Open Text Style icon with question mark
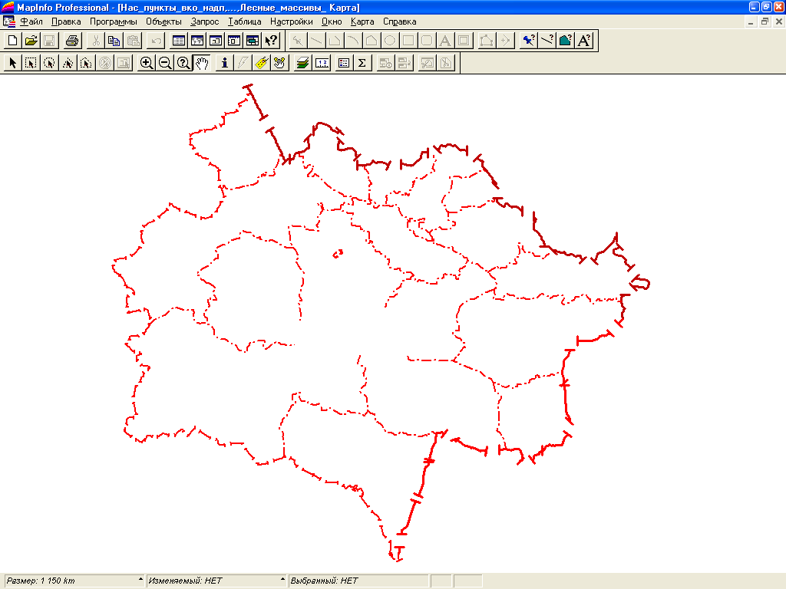Viewport: 786px width, 589px height. point(584,41)
